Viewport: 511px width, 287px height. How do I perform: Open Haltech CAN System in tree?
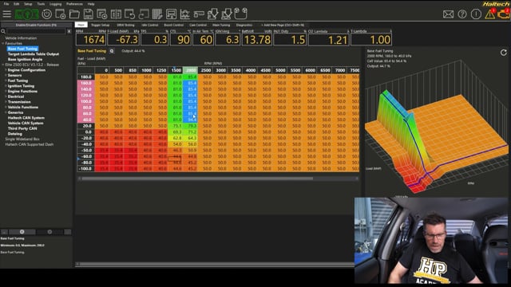tap(26, 118)
